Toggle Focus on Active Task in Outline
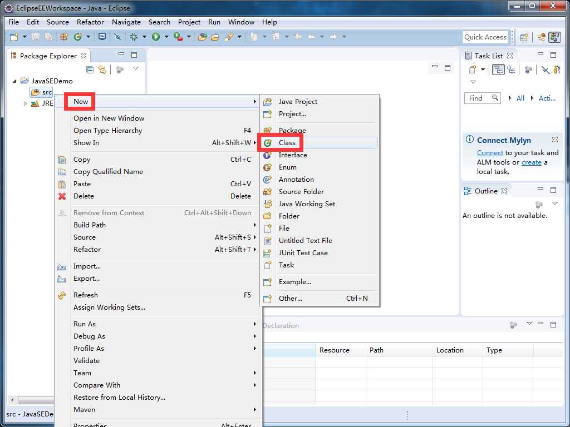Viewport: 570px width, 427px height. [x=539, y=205]
